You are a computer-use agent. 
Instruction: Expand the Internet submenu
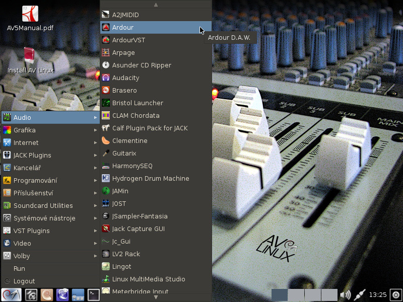pos(50,142)
